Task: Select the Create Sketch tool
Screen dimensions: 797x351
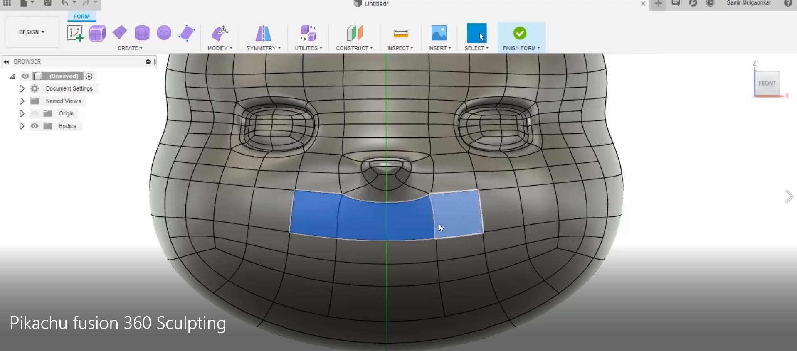Action: 75,33
